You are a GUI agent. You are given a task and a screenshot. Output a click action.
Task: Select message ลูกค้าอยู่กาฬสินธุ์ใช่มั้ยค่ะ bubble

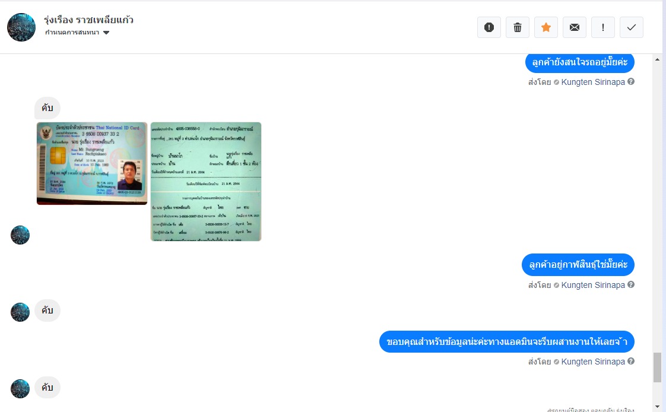coord(578,265)
